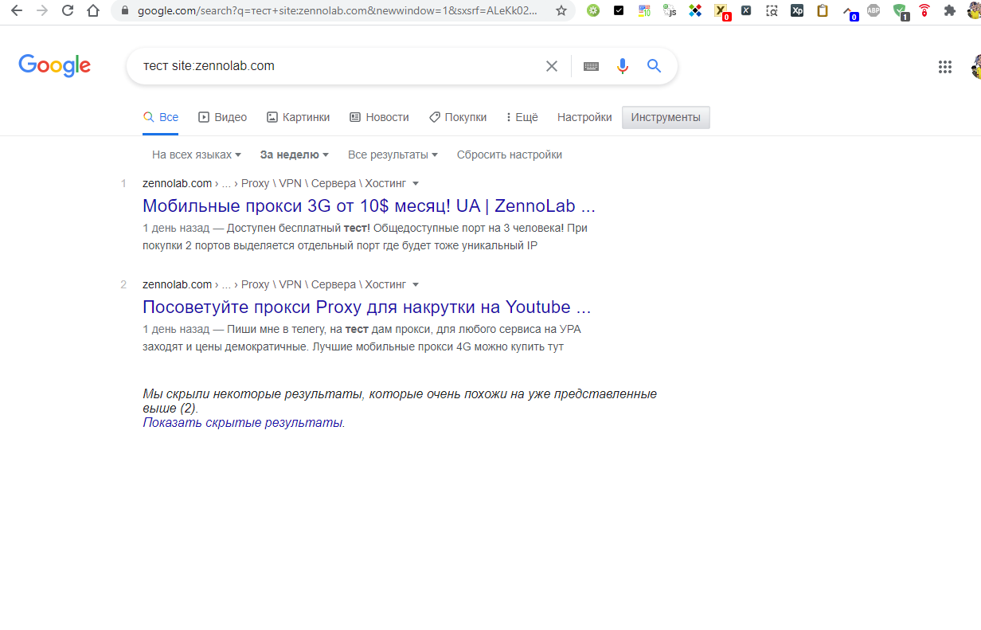Viewport: 981px width, 630px height.
Task: Switch to the 'Картинки' tab
Action: click(298, 117)
